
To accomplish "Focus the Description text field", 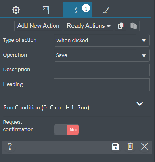I will tap(102, 70).
